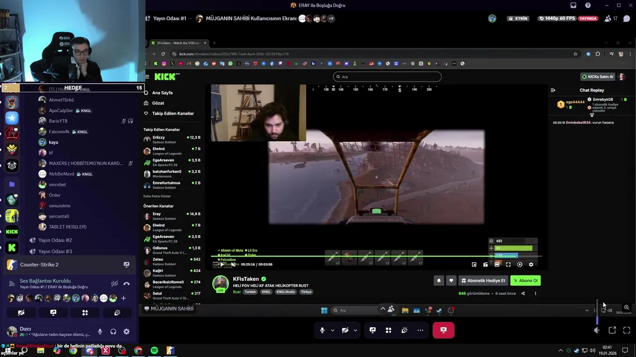Viewport: 636px width, 357px height.
Task: Toggle microphone mute next to Dızcı
Action: (100, 332)
